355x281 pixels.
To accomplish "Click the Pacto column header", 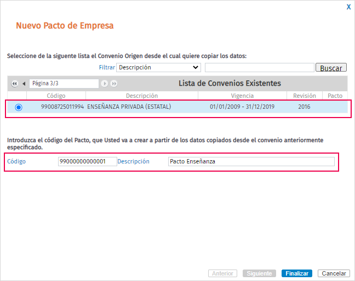I will [x=335, y=96].
